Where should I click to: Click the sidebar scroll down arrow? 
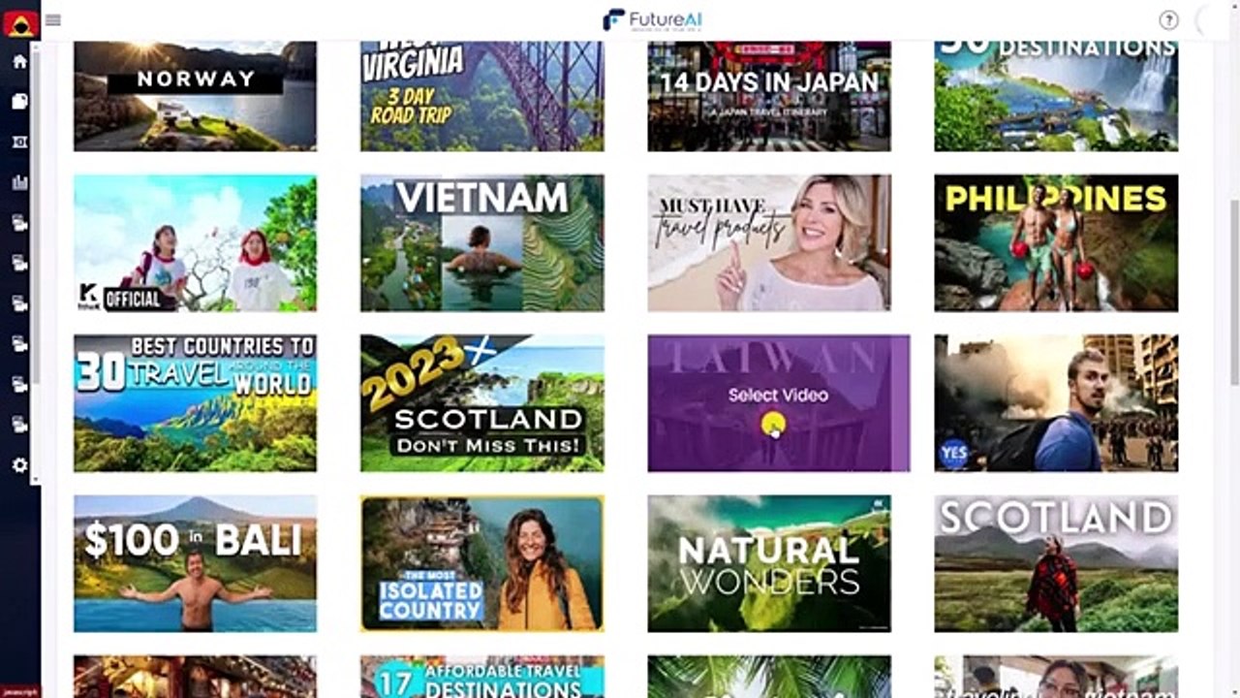point(36,481)
